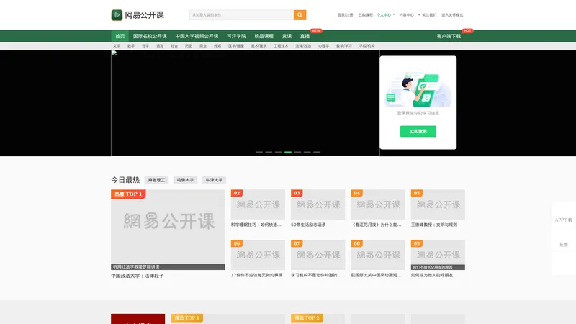Viewport: 576px width, 324px height.
Task: Open 客户端下载 in the green navbar
Action: tap(449, 36)
